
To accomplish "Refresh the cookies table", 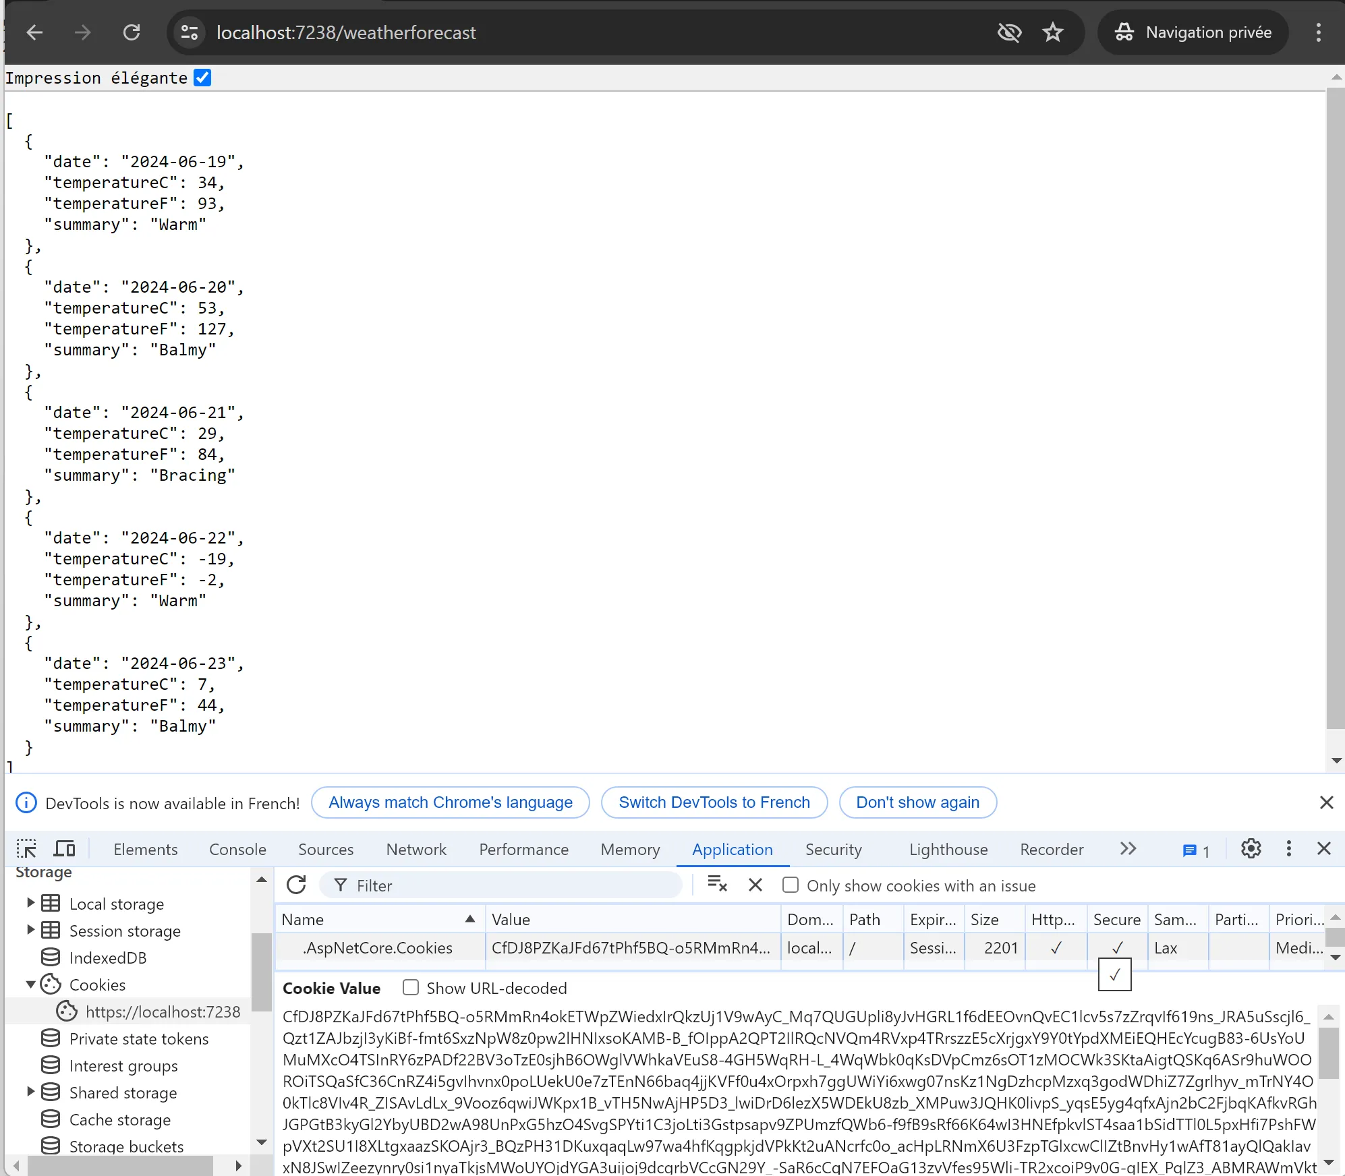I will pos(296,885).
